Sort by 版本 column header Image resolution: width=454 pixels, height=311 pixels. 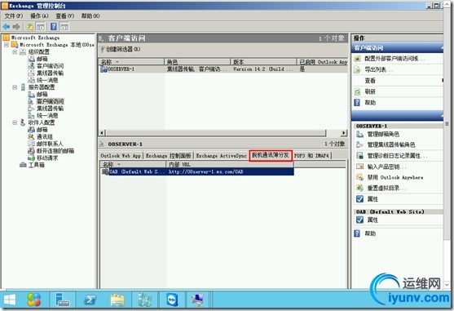click(263, 62)
